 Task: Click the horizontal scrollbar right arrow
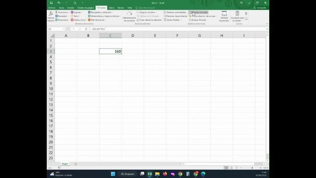point(264,164)
